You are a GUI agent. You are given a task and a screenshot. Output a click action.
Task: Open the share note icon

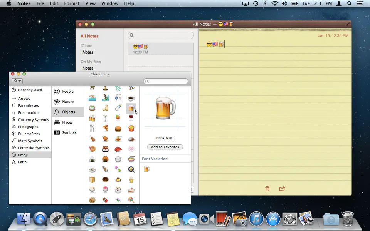click(282, 189)
